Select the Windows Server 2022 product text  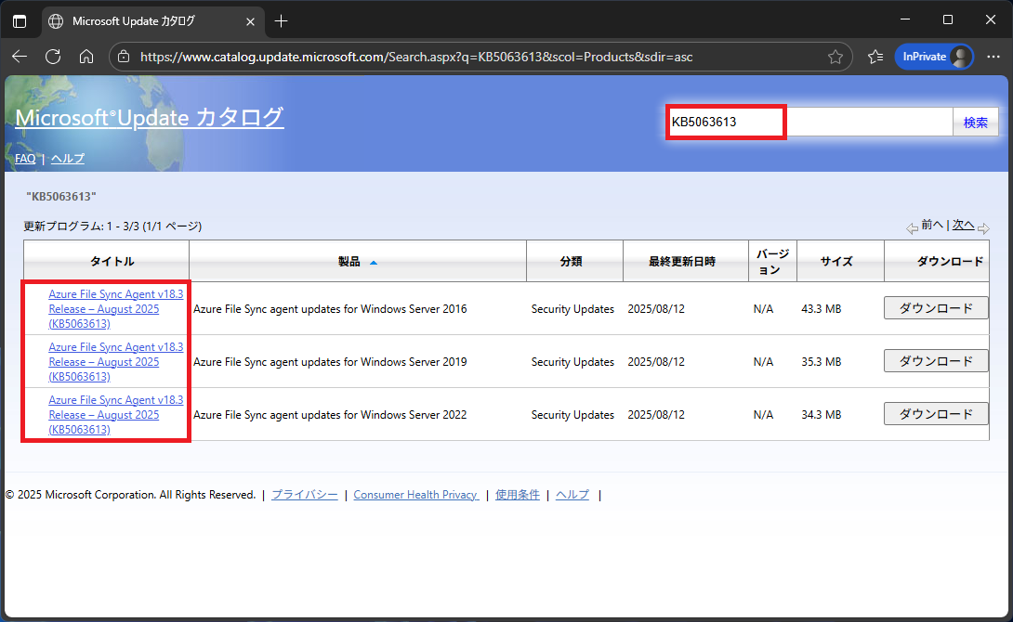(x=330, y=415)
